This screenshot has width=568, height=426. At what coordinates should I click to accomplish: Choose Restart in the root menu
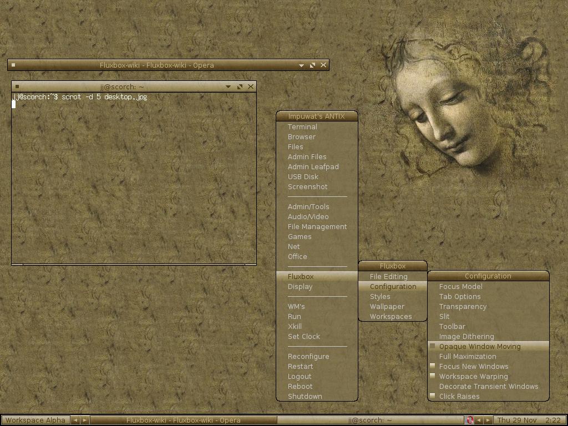(x=317, y=366)
